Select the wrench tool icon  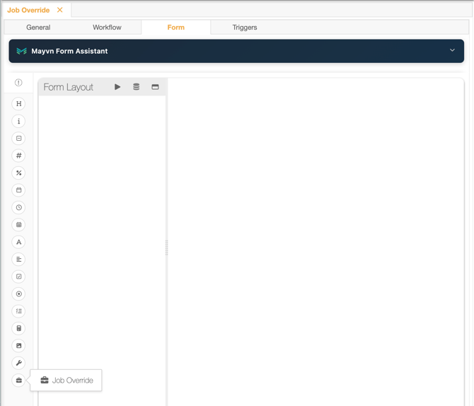[18, 363]
